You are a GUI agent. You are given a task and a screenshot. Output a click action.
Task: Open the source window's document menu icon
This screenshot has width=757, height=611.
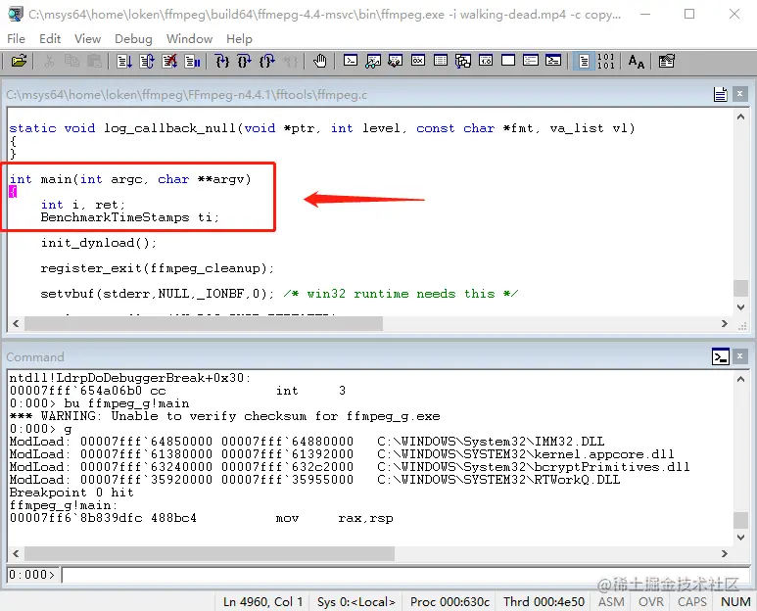[x=721, y=94]
